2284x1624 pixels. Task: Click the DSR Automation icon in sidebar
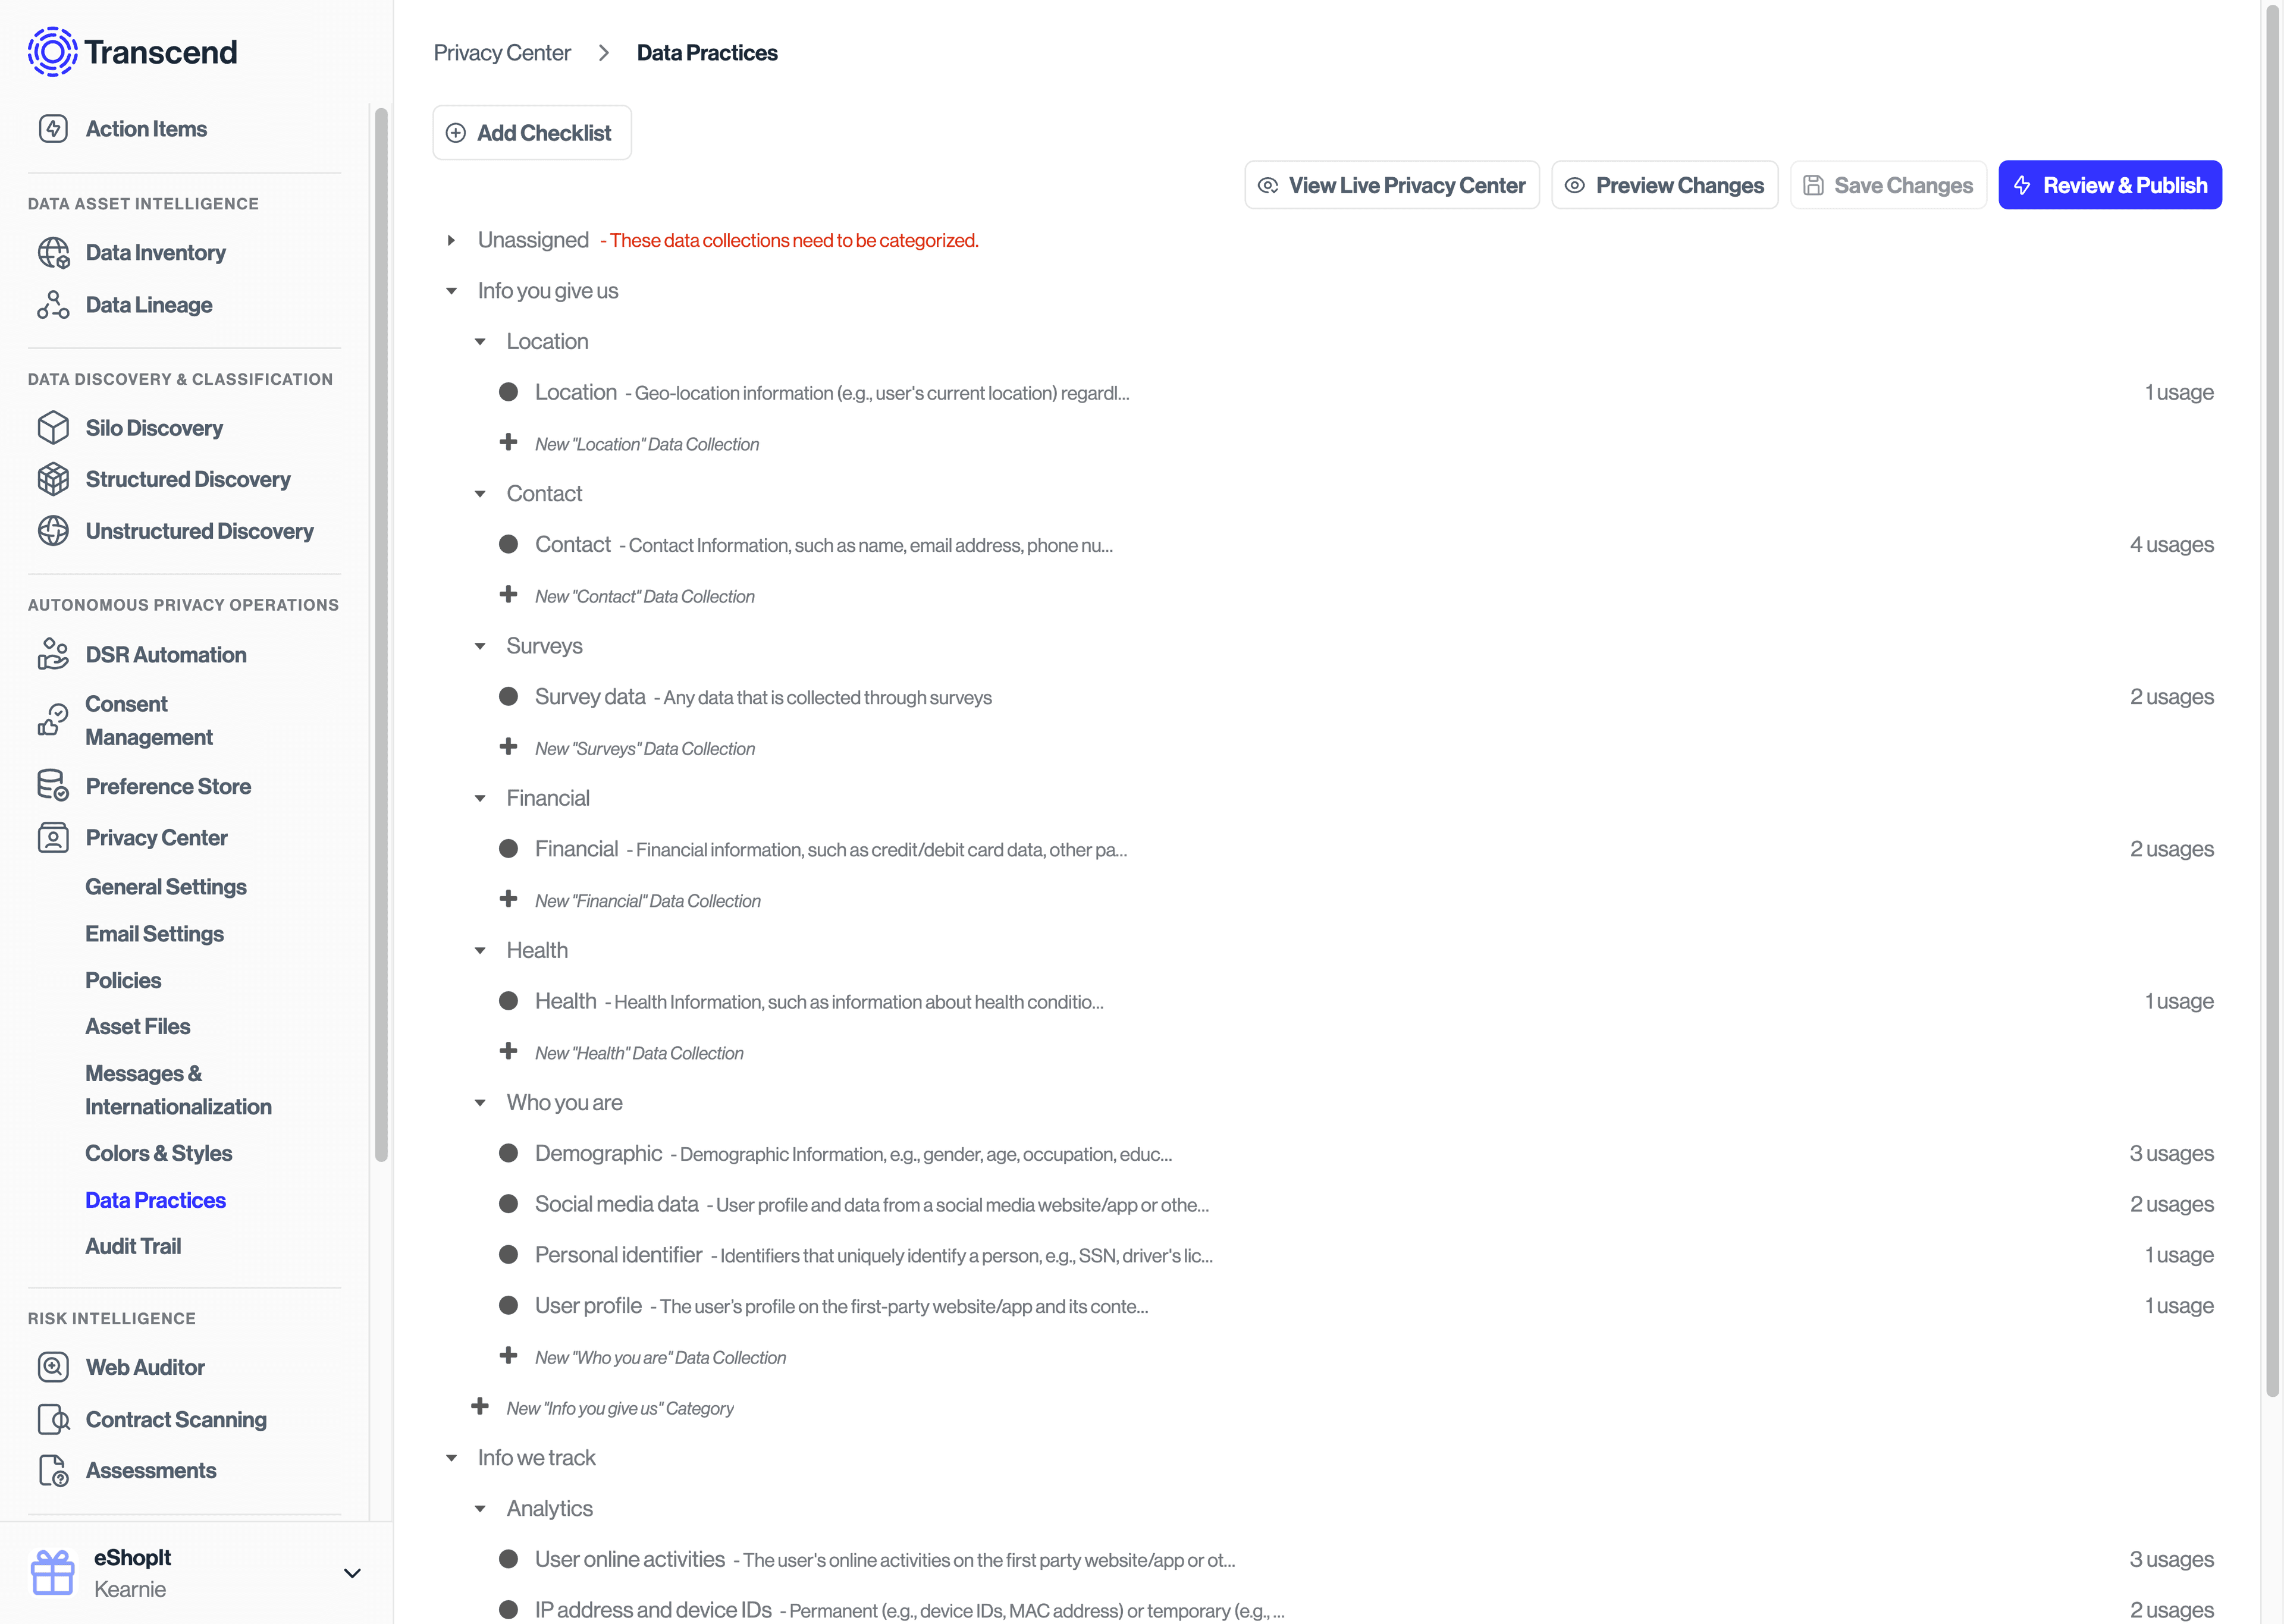pyautogui.click(x=53, y=654)
